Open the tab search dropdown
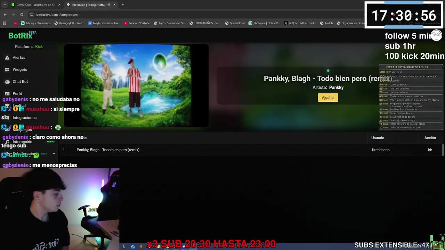This screenshot has width=445, height=250. pyautogui.click(x=5, y=5)
